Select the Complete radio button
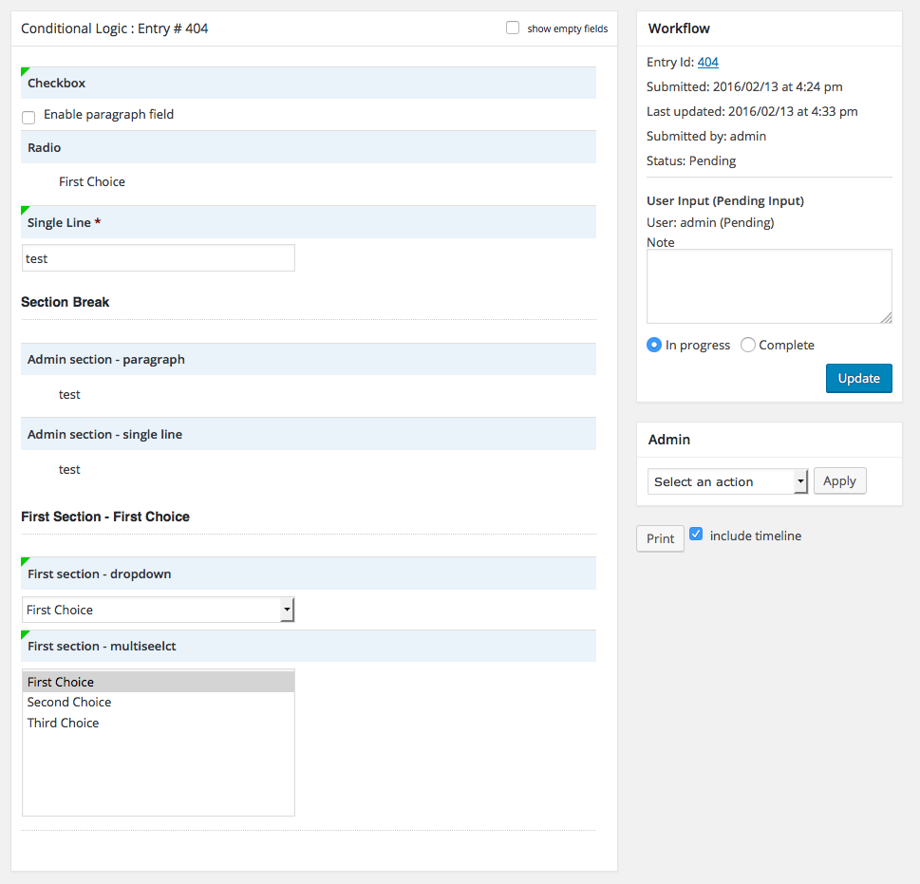Viewport: 920px width, 884px height. click(747, 345)
